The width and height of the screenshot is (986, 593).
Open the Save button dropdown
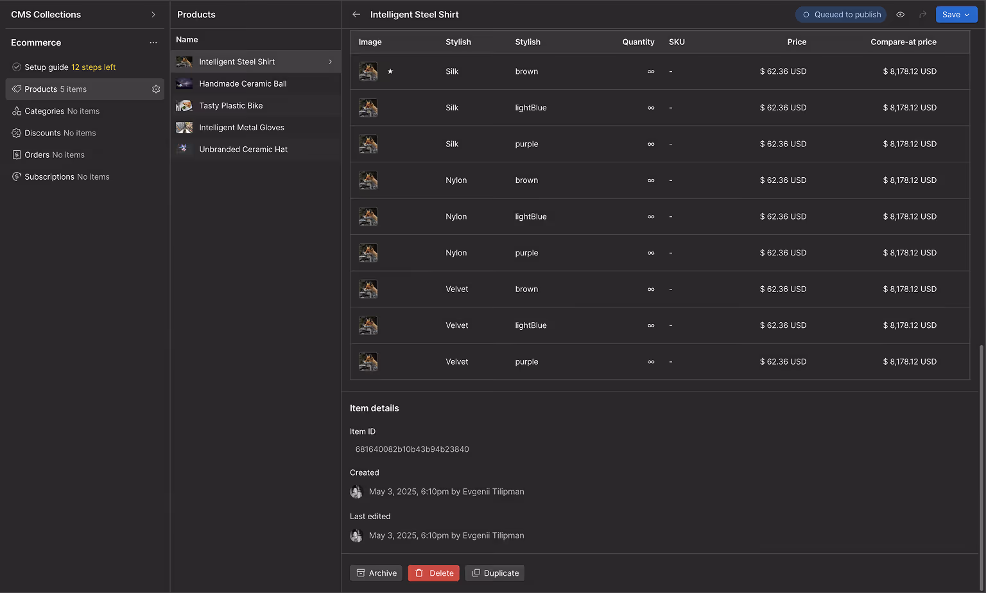point(965,14)
